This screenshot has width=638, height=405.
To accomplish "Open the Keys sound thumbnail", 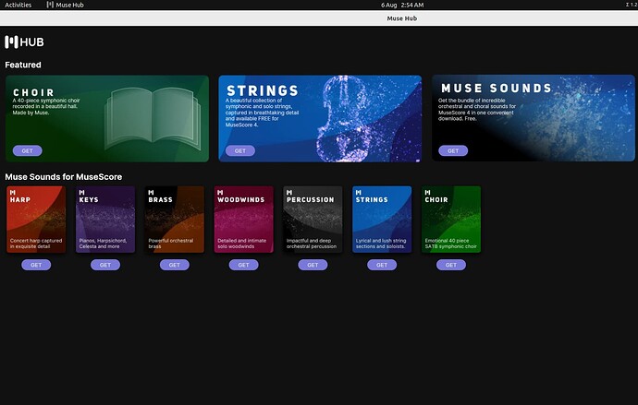I will coord(104,220).
